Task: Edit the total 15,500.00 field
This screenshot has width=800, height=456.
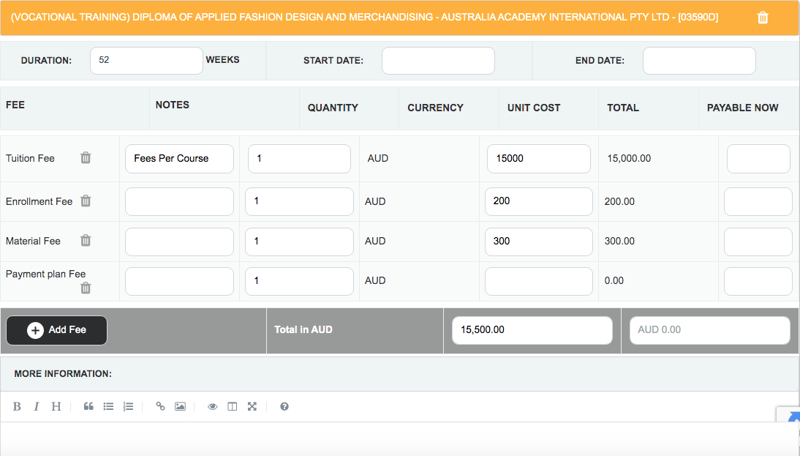Action: pos(532,330)
